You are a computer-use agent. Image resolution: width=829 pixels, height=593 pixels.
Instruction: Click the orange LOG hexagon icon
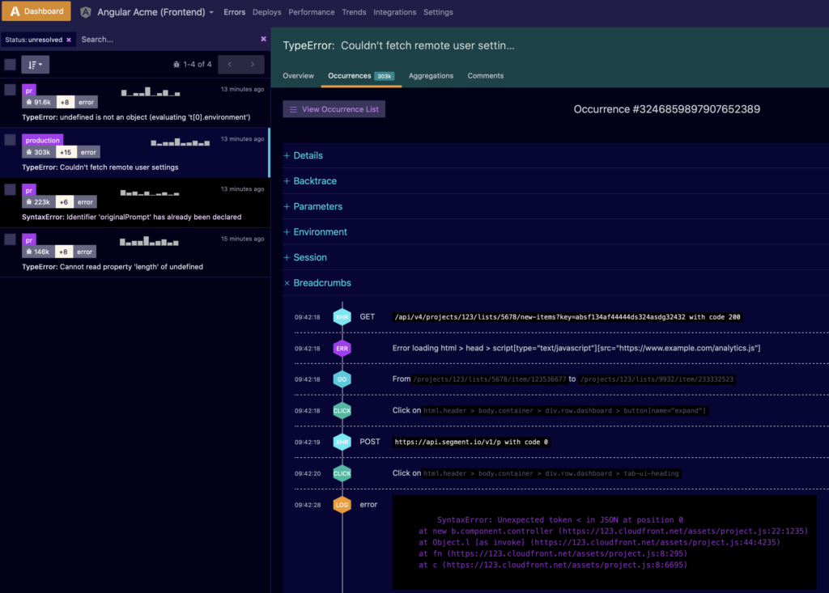point(342,505)
